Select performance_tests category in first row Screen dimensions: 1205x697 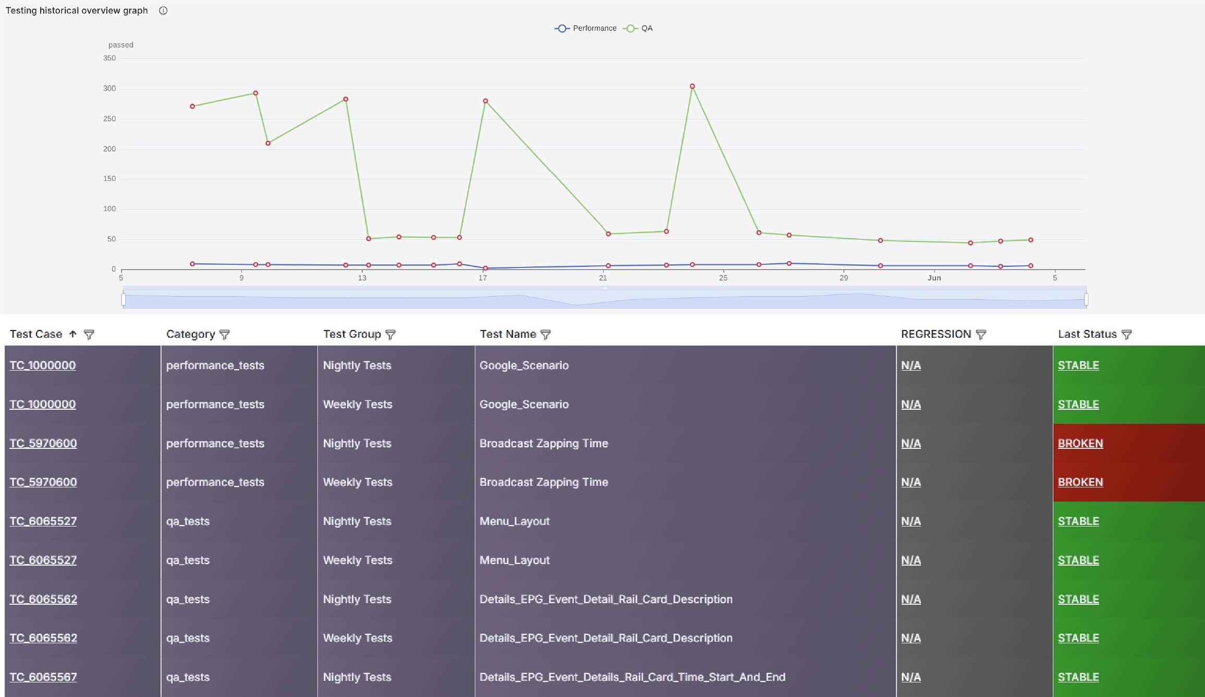[x=215, y=365]
